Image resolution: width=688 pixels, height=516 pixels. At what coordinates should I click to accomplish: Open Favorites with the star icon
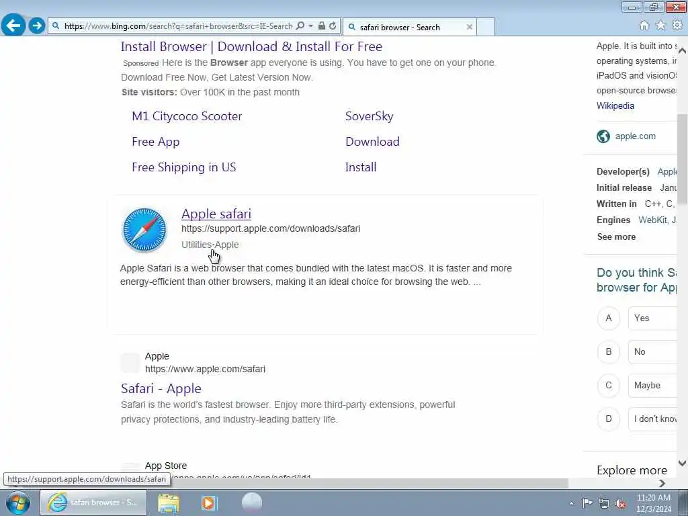click(x=660, y=26)
